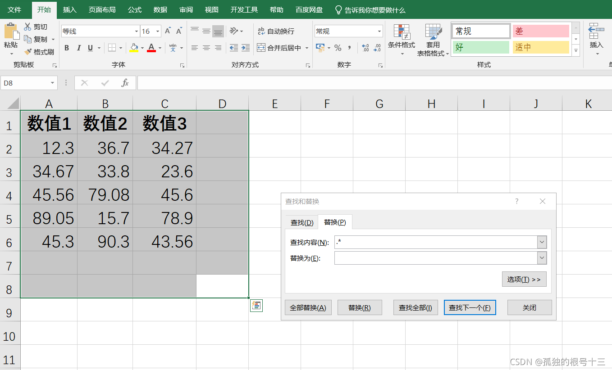
Task: Open the 百度网盘 ribbon tab
Action: point(309,9)
